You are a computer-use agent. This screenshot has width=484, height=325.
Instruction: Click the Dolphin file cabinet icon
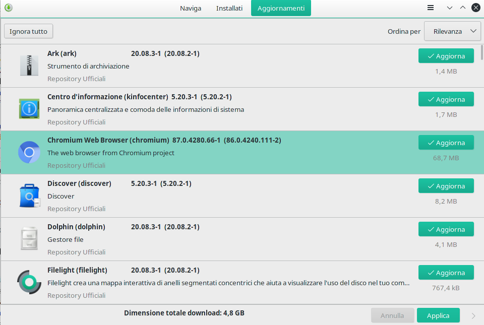[29, 239]
